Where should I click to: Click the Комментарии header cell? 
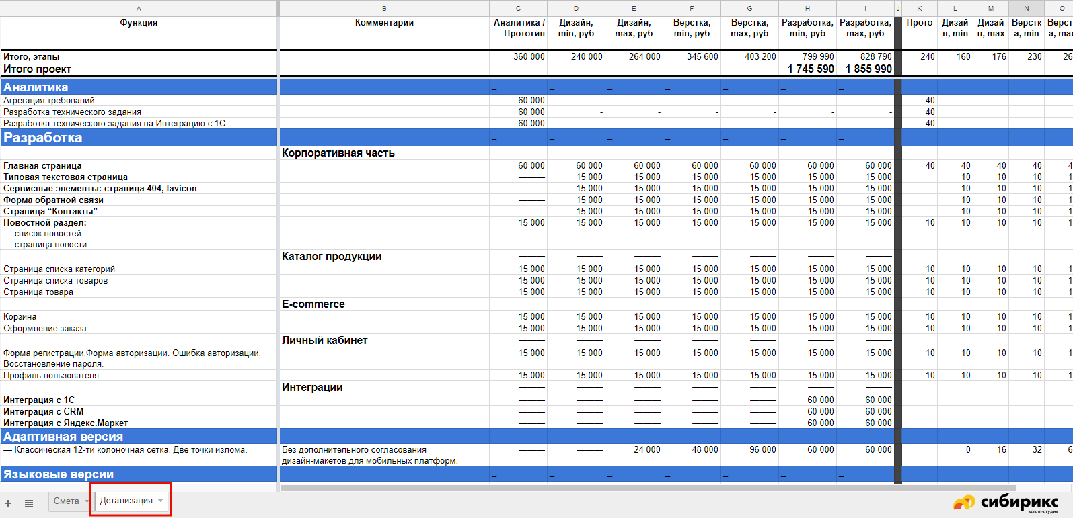point(384,32)
